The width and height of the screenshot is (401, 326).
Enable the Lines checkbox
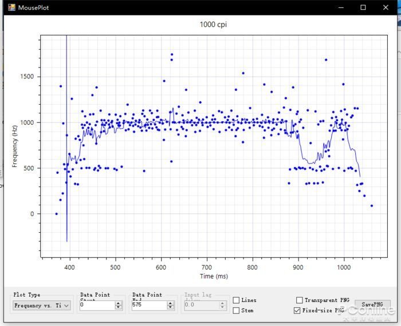coord(236,300)
